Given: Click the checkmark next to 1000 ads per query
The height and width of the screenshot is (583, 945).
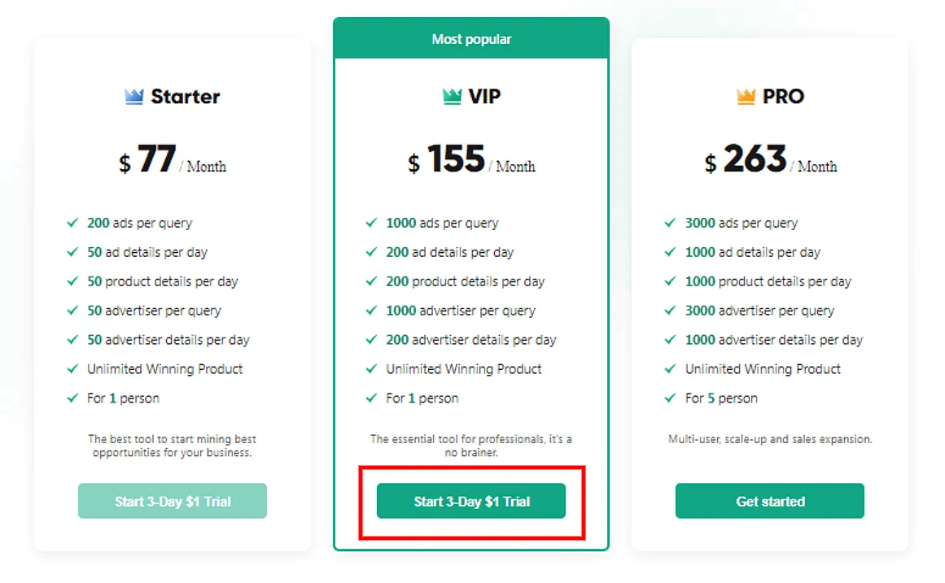Looking at the screenshot, I should [370, 223].
